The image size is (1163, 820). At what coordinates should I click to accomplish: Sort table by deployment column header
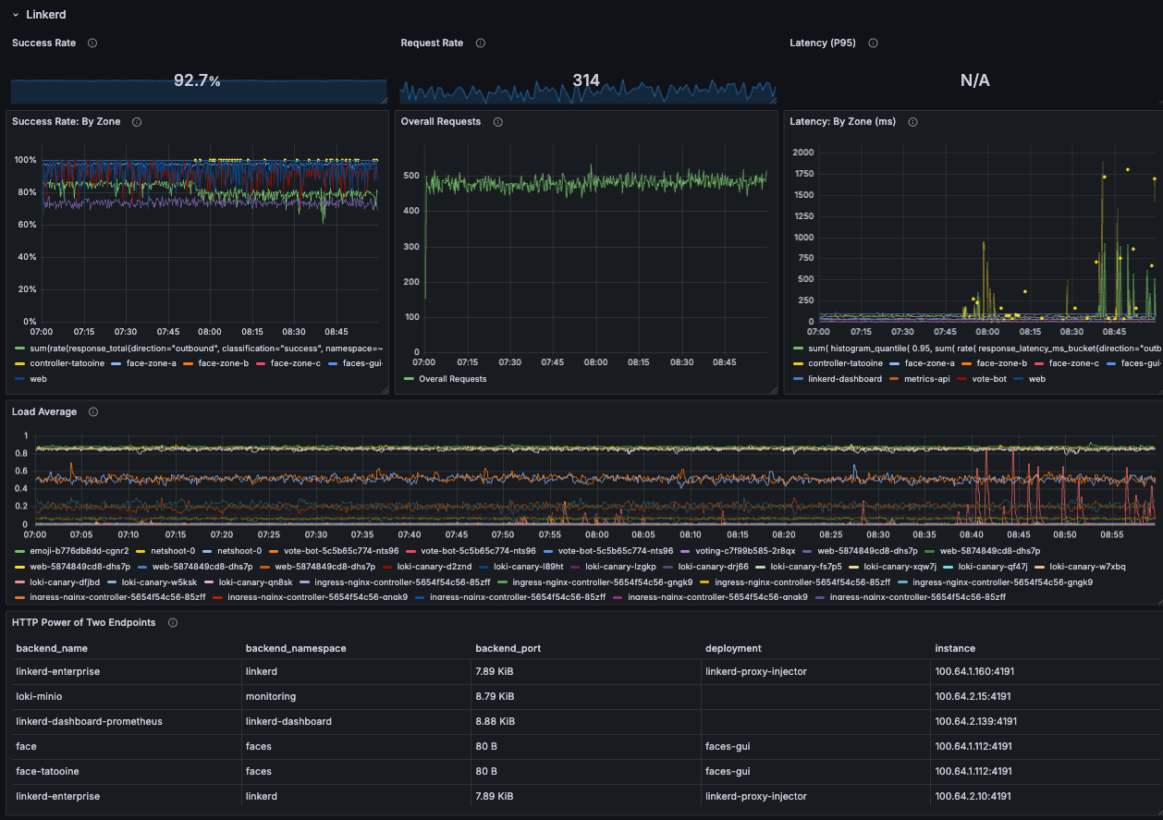[x=733, y=649]
